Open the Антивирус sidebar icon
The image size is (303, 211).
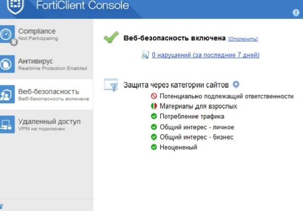click(x=7, y=64)
